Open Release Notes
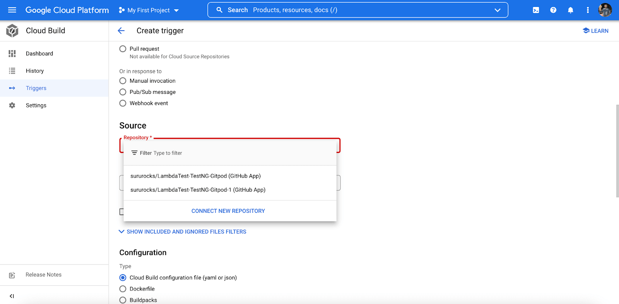Image resolution: width=619 pixels, height=304 pixels. click(x=54, y=275)
